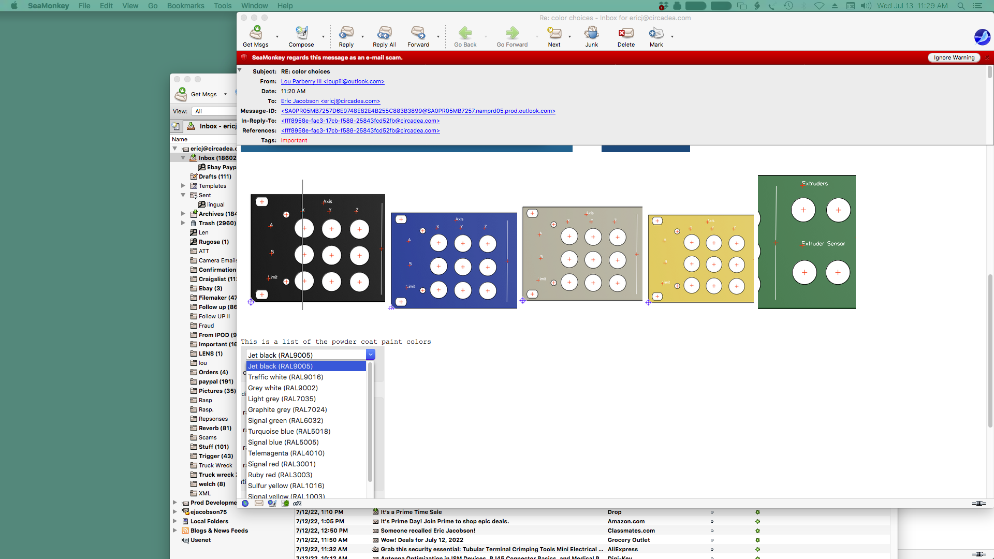994x559 pixels.
Task: Open the Tools menu
Action: [223, 6]
